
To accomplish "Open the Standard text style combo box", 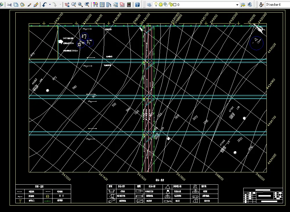I will pos(278,4).
